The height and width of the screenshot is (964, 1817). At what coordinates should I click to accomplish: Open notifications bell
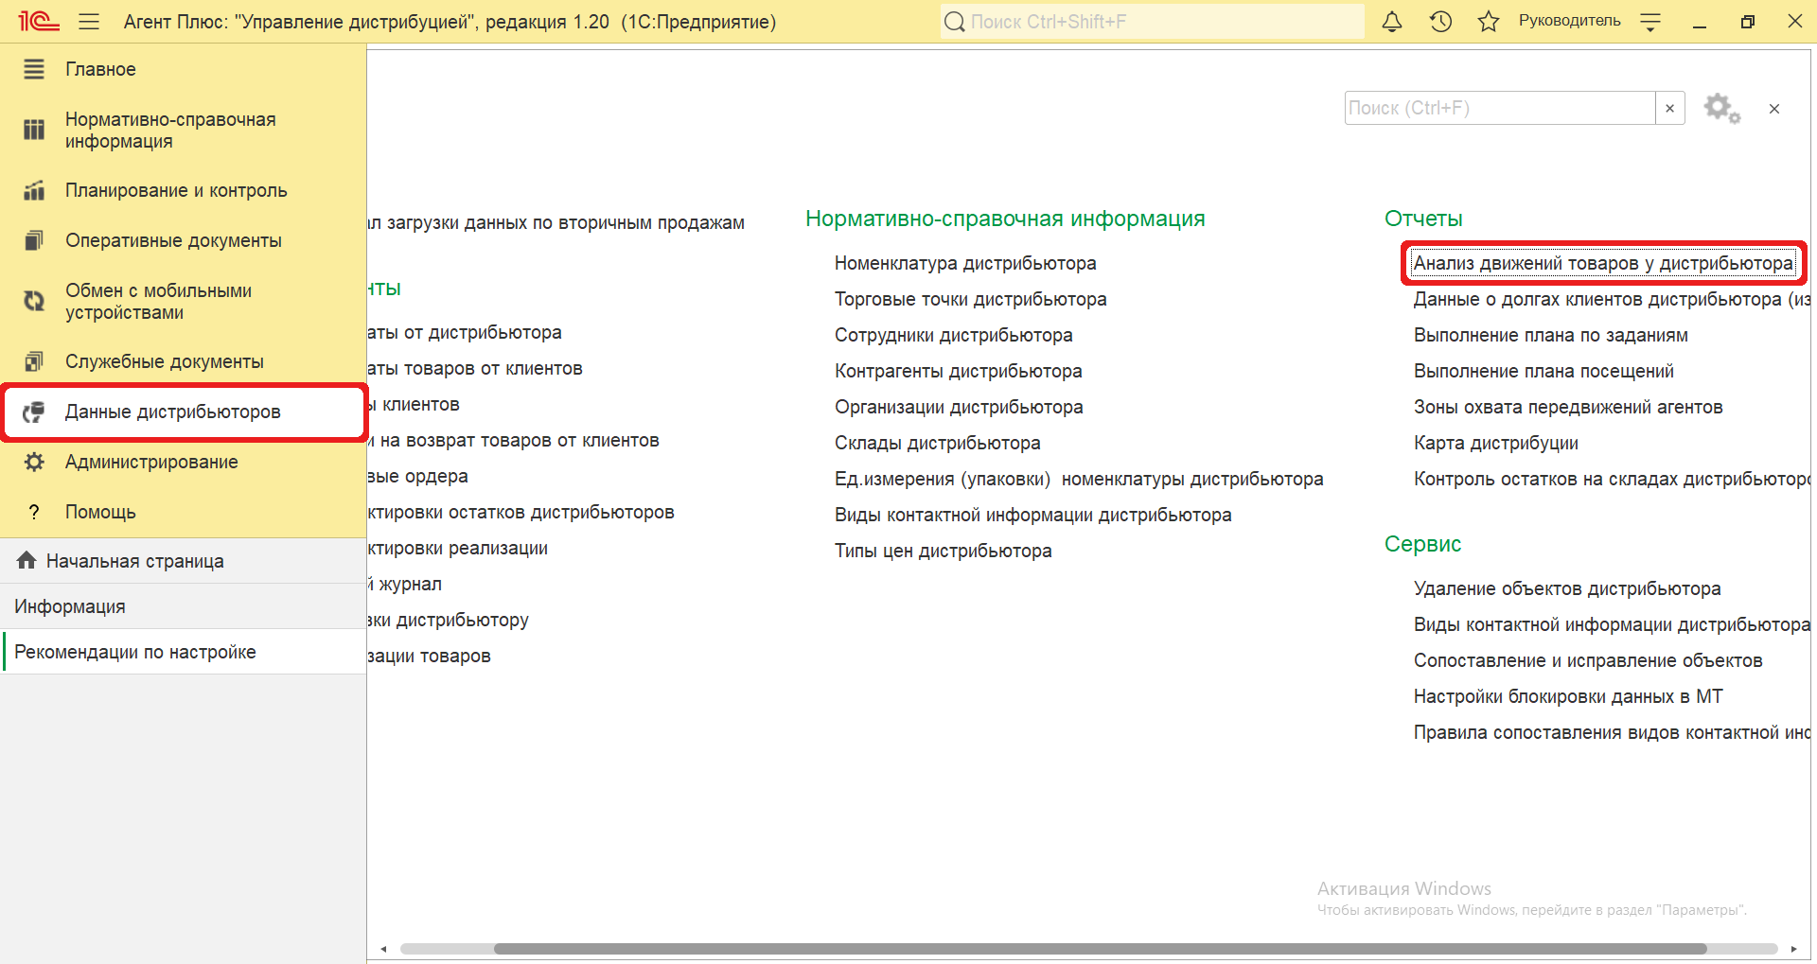[x=1391, y=21]
